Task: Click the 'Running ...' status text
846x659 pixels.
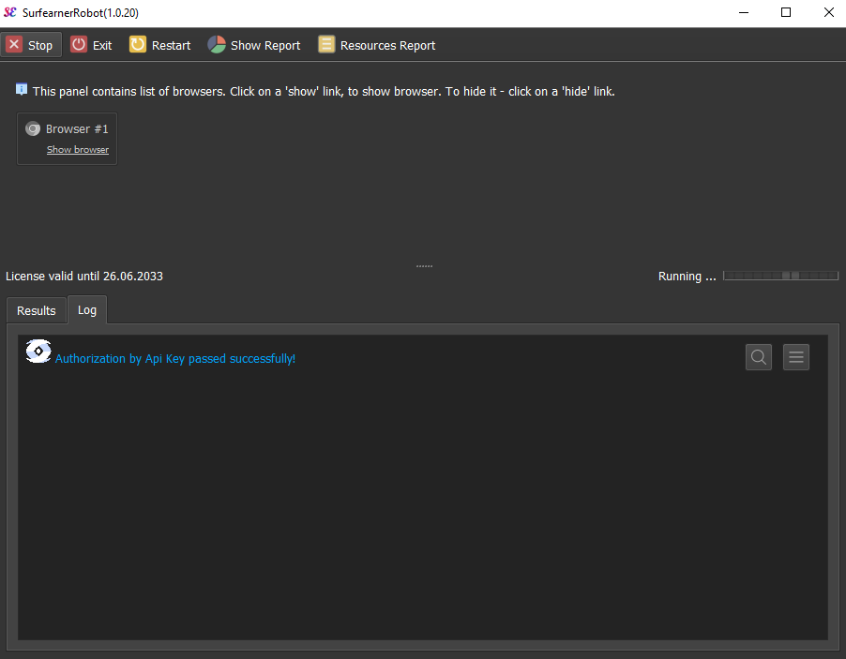Action: click(687, 277)
